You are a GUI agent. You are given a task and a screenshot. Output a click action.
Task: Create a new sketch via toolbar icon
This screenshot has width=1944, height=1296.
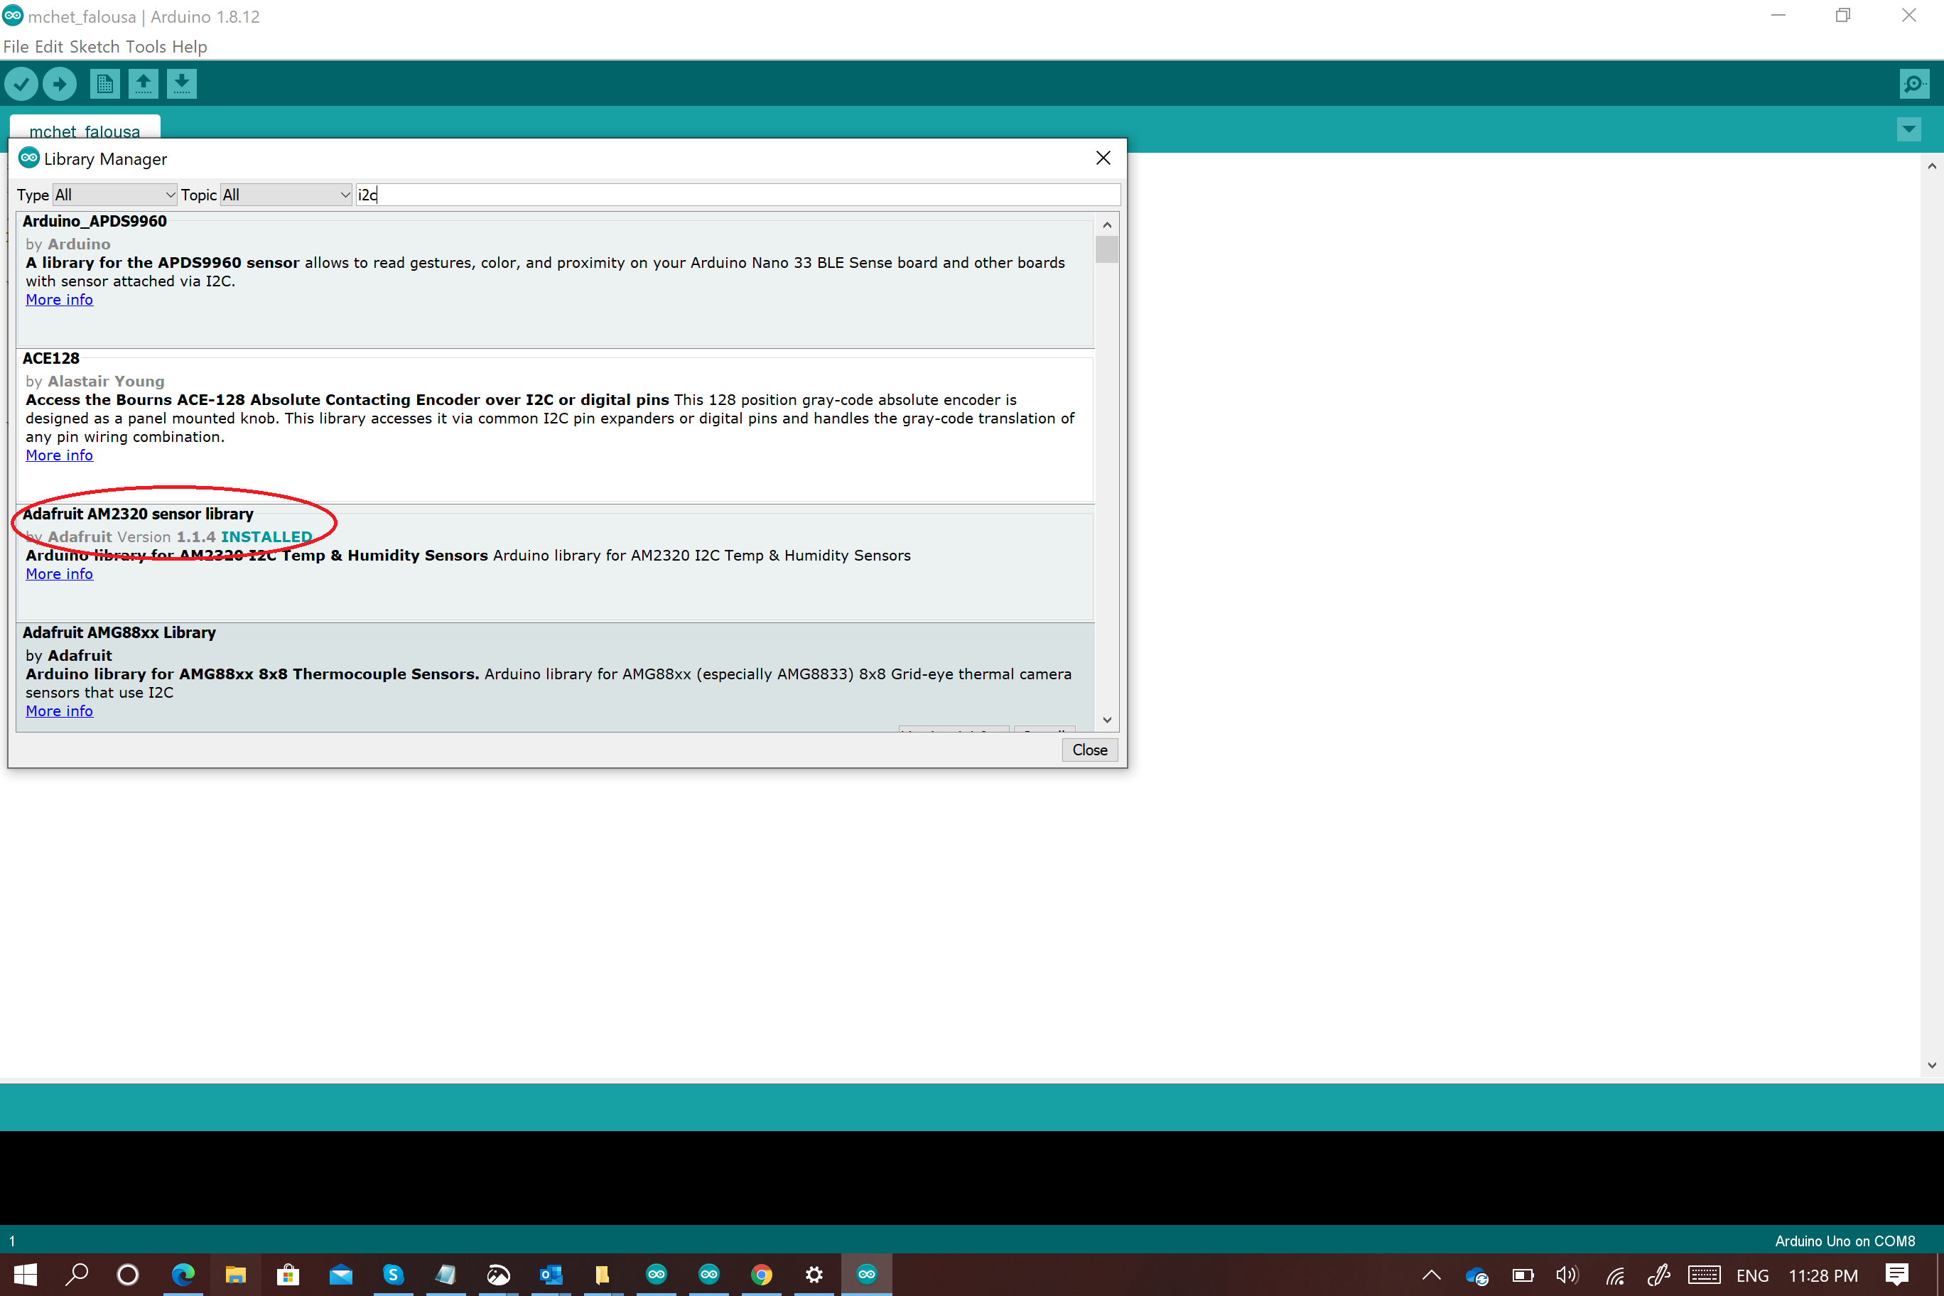(105, 83)
